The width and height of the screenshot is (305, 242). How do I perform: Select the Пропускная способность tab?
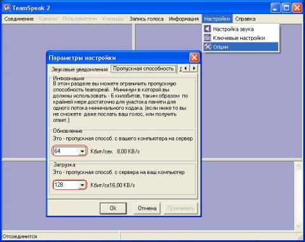(144, 69)
